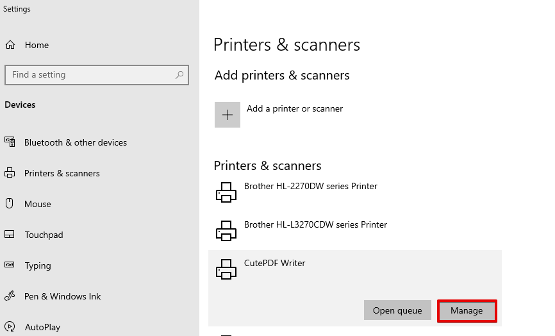Click the Manage button

pyautogui.click(x=467, y=310)
